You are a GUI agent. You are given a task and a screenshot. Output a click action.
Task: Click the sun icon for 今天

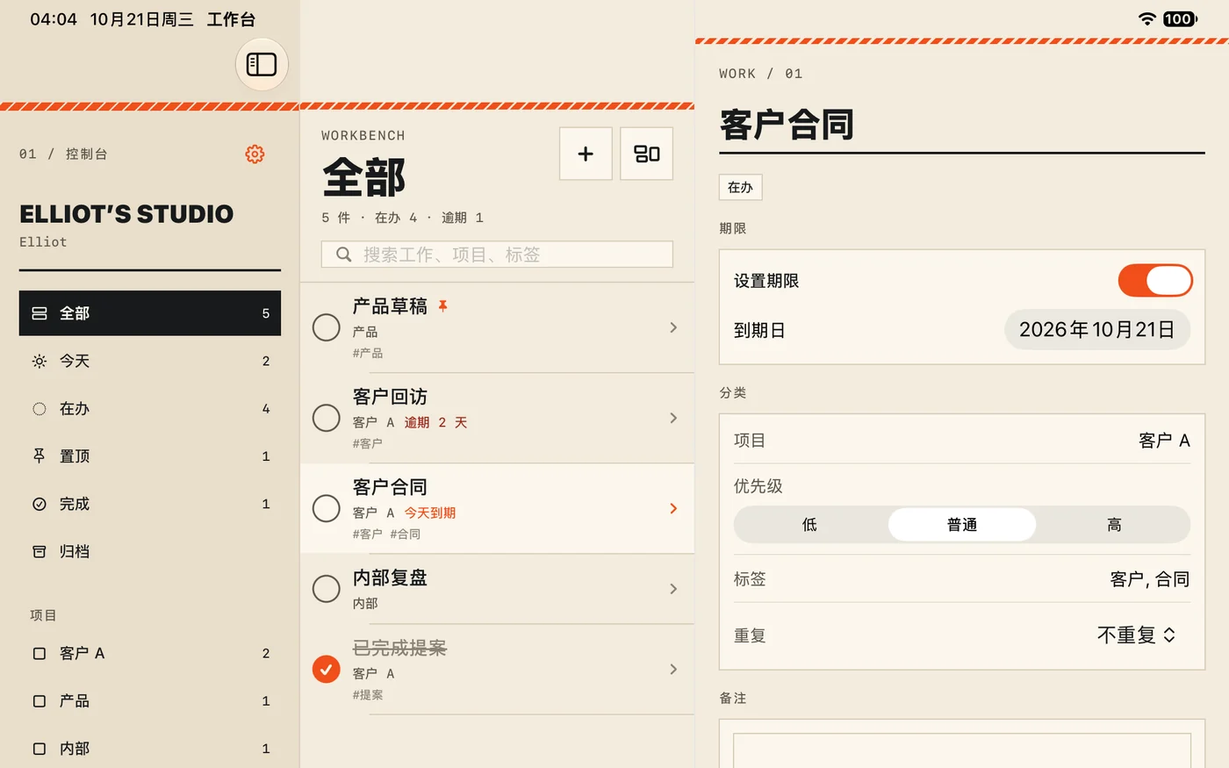click(x=40, y=361)
